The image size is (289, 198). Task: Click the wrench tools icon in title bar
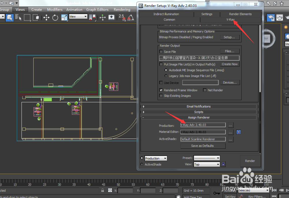(268, 3)
